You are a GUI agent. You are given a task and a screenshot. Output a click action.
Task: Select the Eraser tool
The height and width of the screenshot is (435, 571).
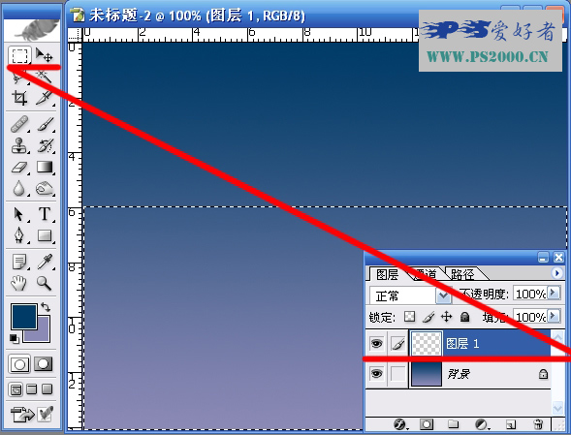tap(19, 167)
